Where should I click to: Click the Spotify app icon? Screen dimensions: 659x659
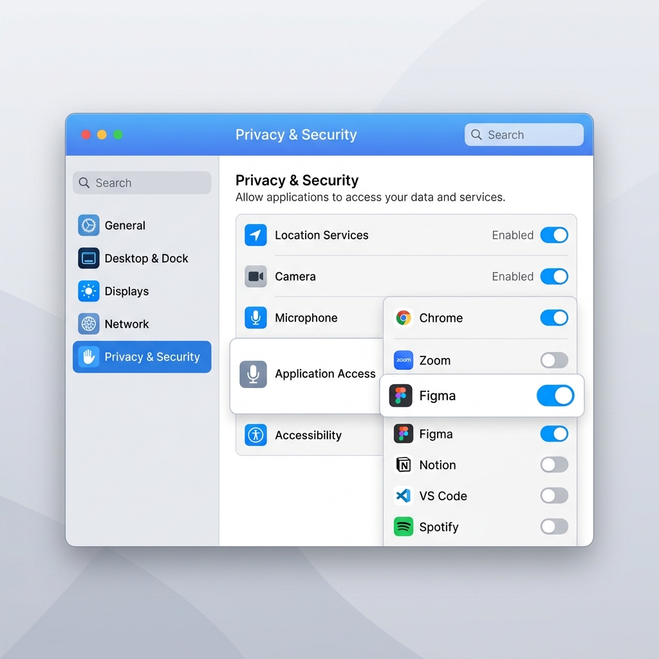click(404, 526)
